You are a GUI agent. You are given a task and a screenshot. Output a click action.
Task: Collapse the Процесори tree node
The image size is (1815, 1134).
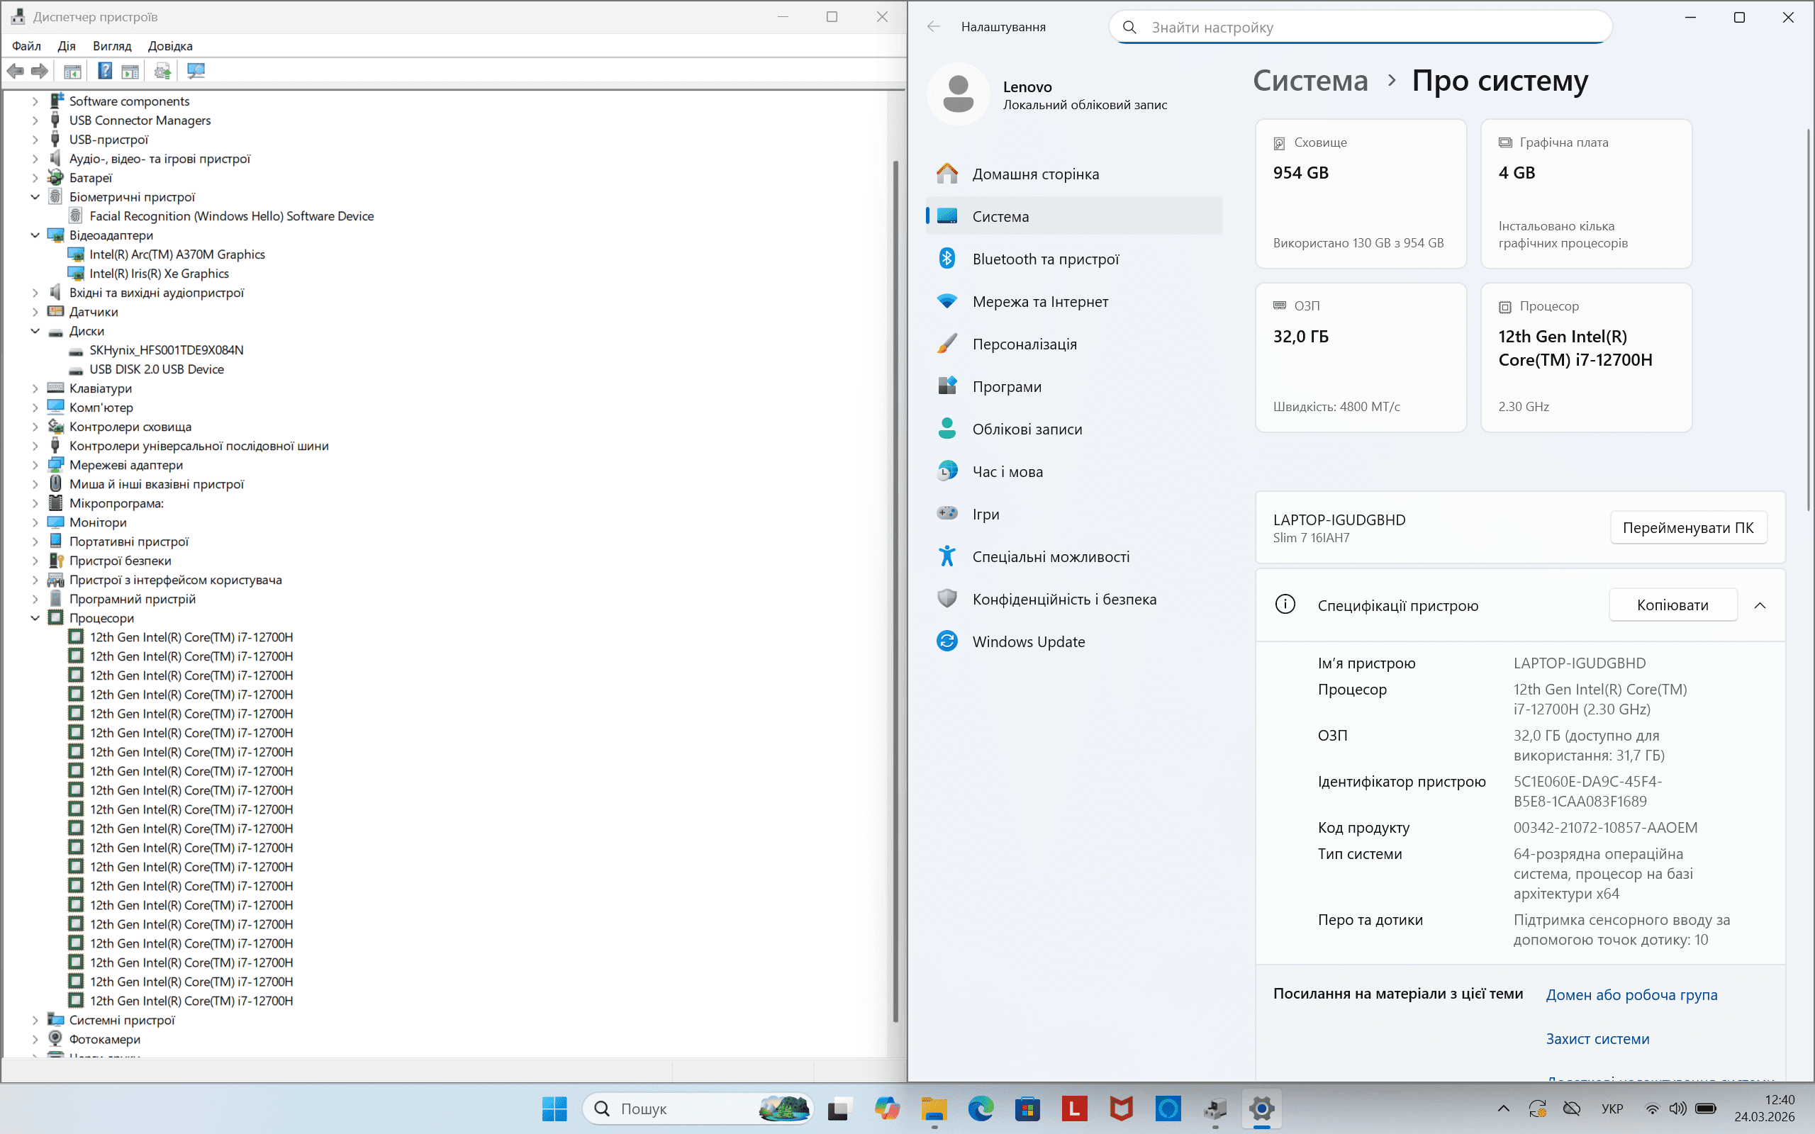[35, 618]
